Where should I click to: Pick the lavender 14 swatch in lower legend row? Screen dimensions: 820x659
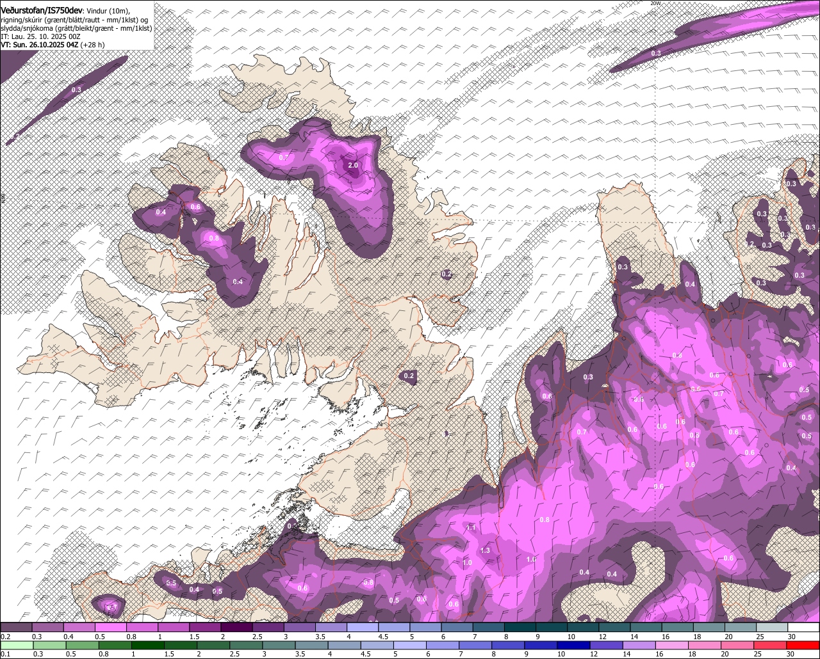point(639,645)
